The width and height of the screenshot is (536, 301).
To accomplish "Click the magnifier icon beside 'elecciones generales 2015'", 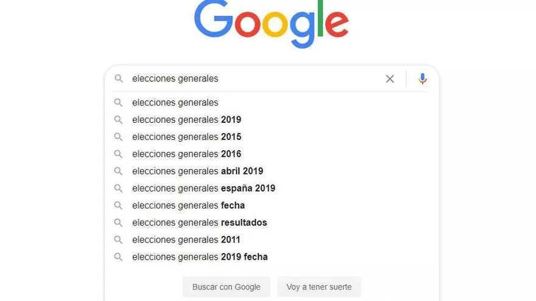I will pyautogui.click(x=119, y=137).
